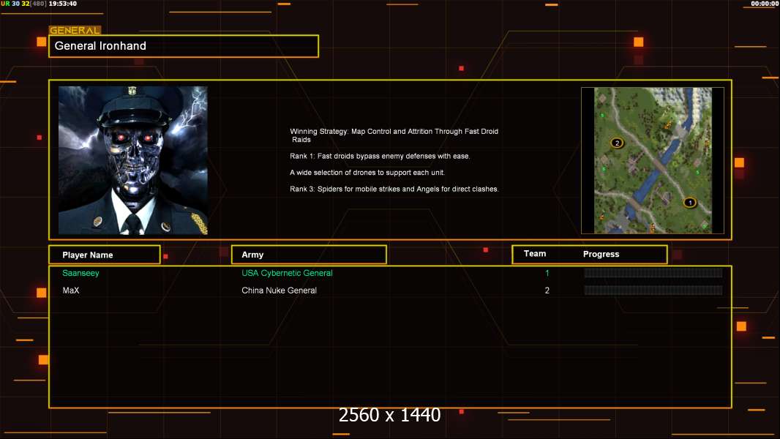Click the Rank 3 Spiders and Angels line

[394, 189]
